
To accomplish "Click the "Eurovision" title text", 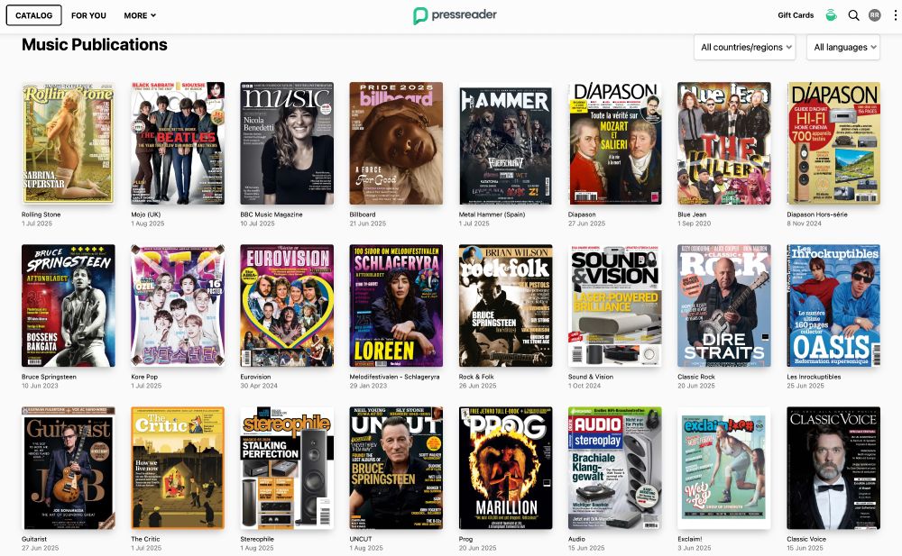I will point(255,378).
